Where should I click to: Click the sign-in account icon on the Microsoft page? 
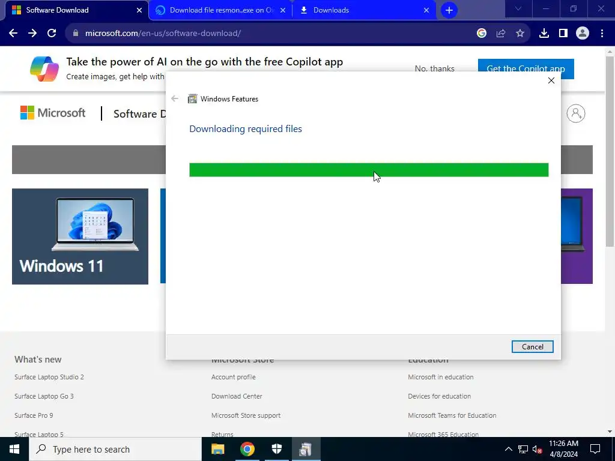coord(576,113)
